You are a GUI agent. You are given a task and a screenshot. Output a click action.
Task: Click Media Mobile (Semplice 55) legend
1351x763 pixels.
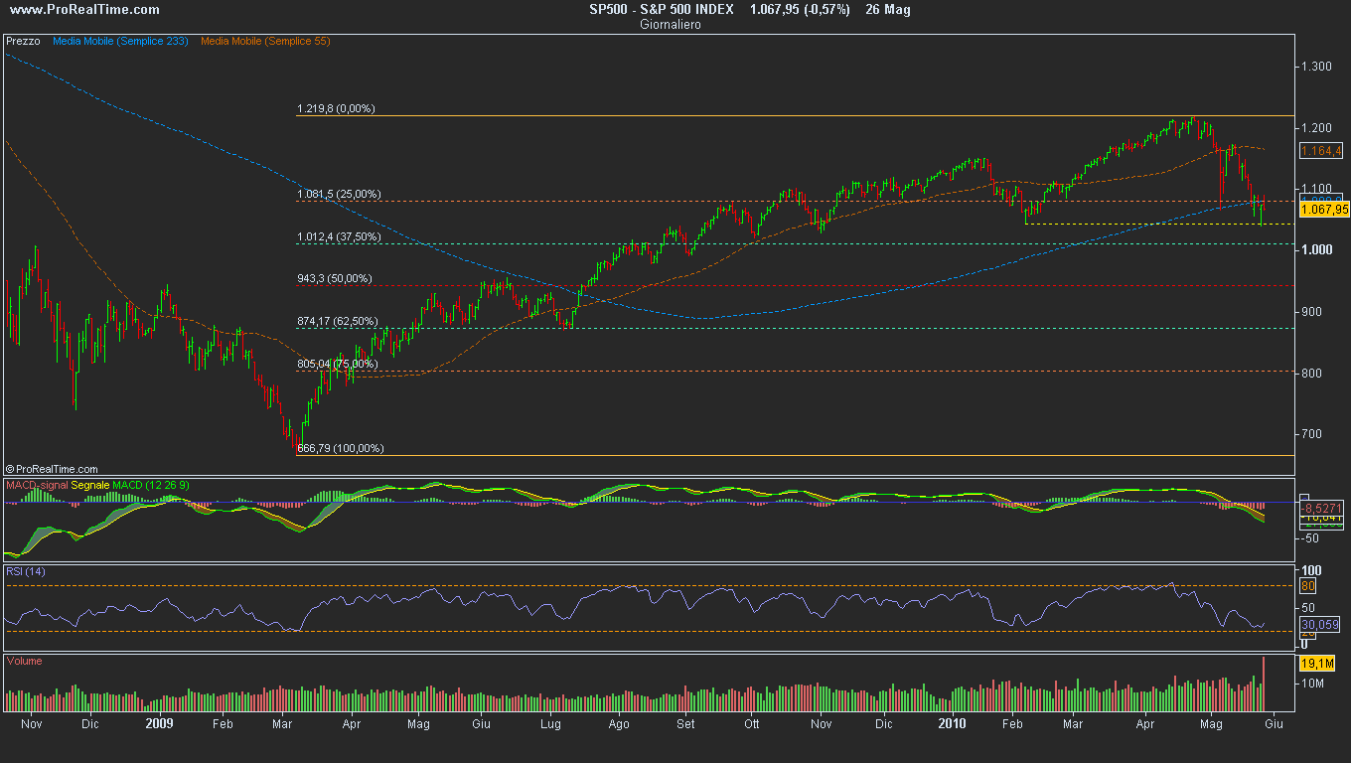point(265,42)
